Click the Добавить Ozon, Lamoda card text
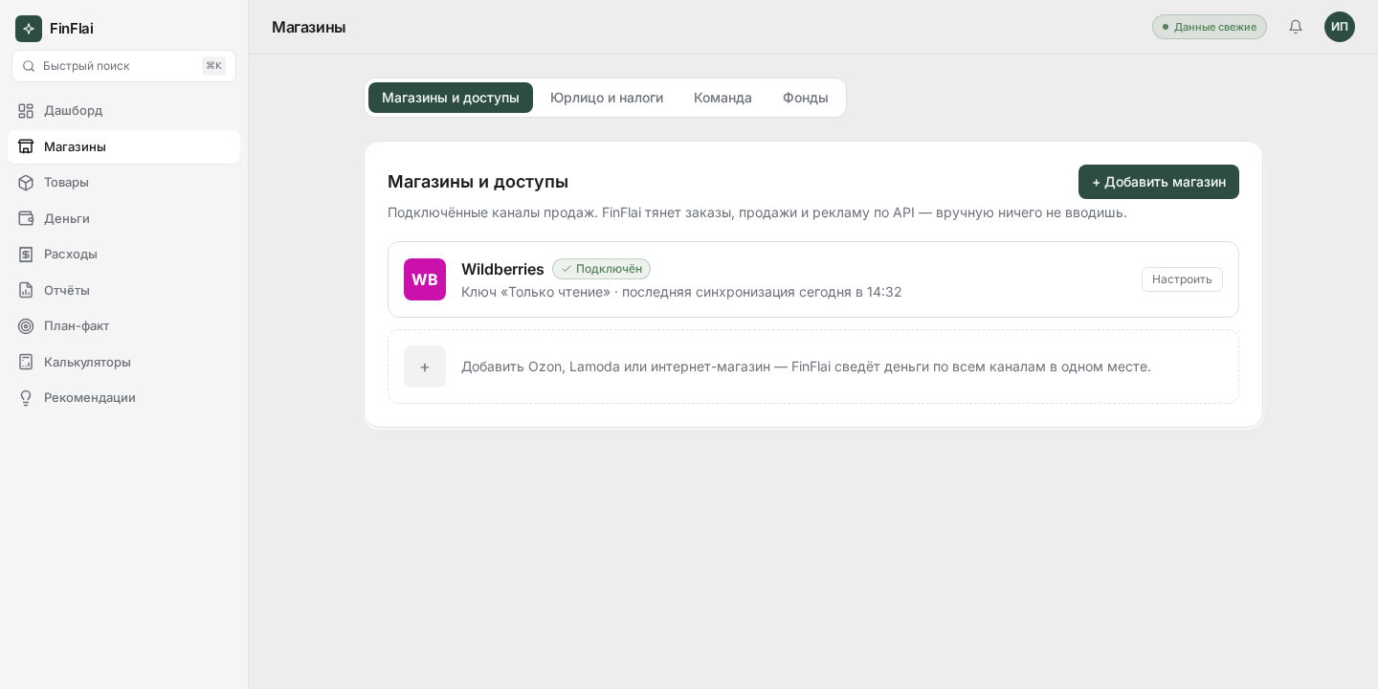 click(x=806, y=367)
